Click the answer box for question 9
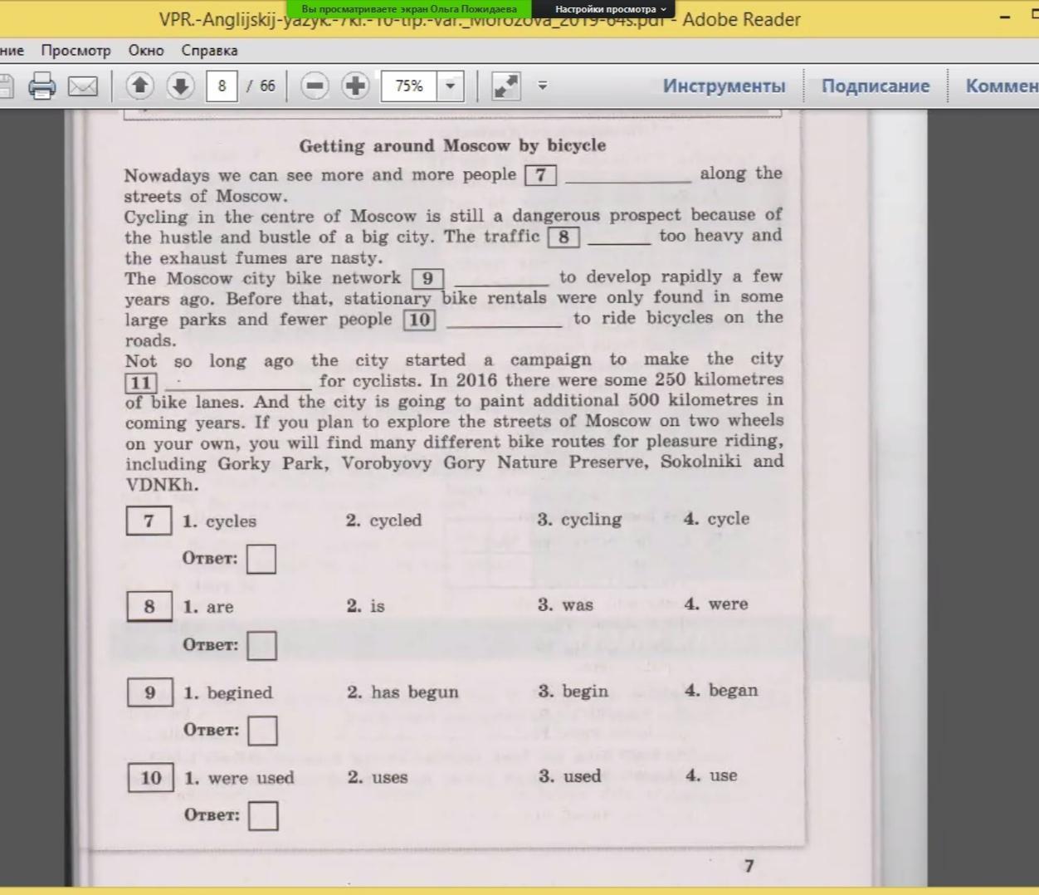Viewport: 1039px width, 895px height. coord(263,731)
